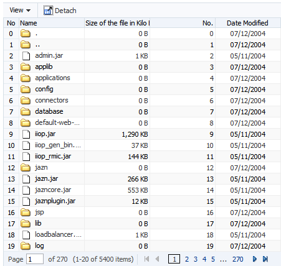This screenshot has height=266, width=281.
Task: Click the folder icon for jsp
Action: click(26, 213)
